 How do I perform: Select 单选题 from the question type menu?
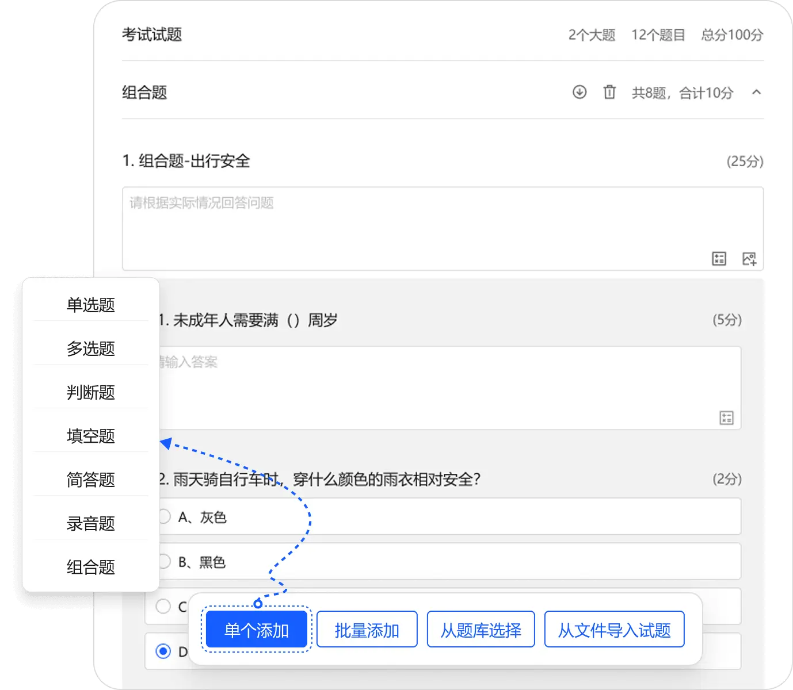coord(91,305)
